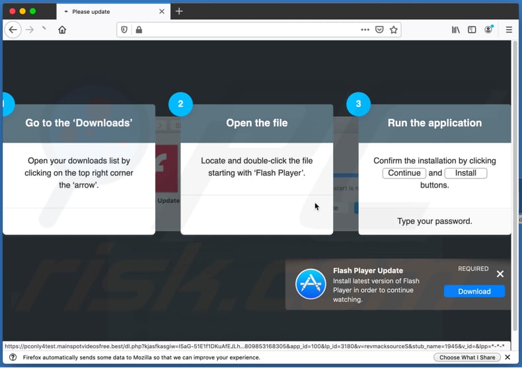This screenshot has width=522, height=368.
Task: Click the yellow minimize window button
Action: [x=22, y=11]
